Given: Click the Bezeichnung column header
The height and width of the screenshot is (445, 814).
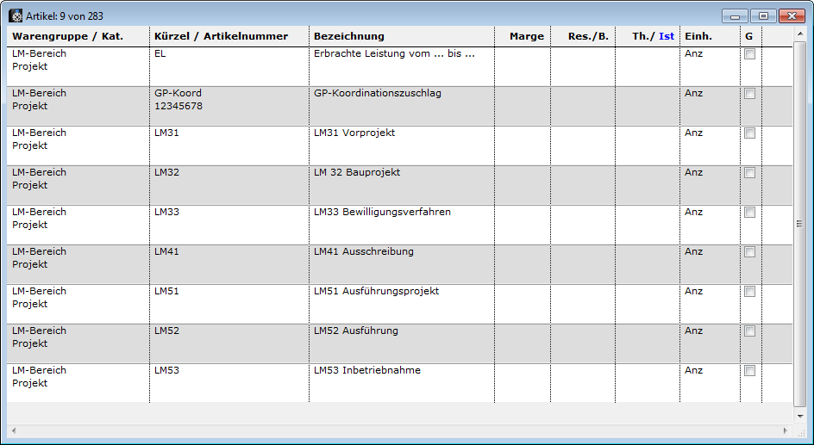Looking at the screenshot, I should coord(349,36).
